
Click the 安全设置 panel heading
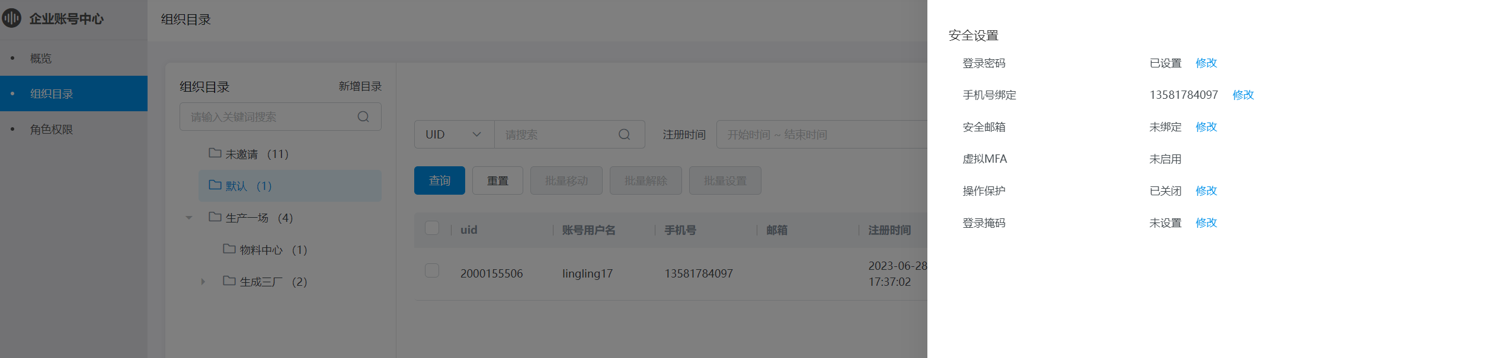pyautogui.click(x=973, y=36)
